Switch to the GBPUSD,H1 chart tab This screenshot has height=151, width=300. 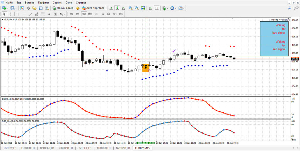[67, 148]
